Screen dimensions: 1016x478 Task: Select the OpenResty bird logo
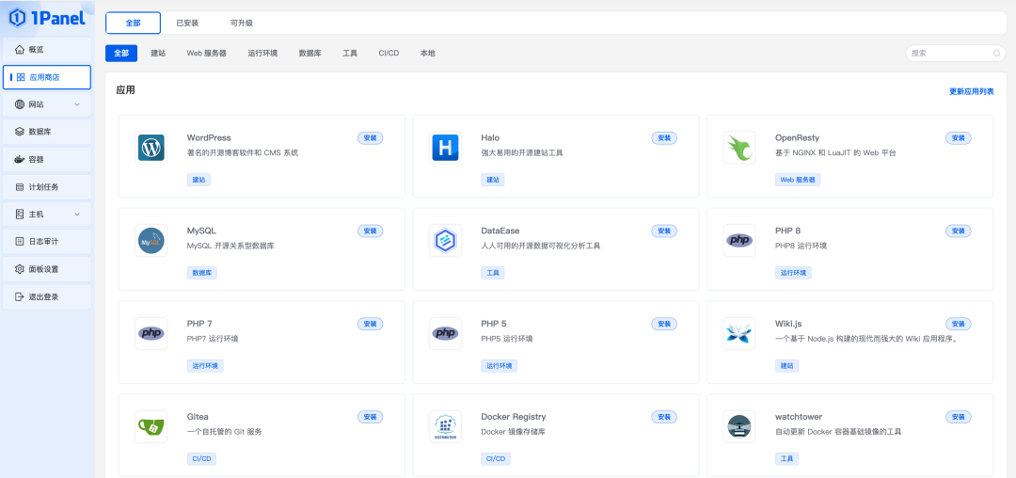point(739,148)
